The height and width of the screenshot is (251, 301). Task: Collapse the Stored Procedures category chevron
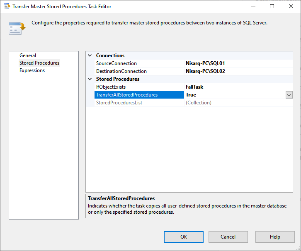(x=90, y=79)
